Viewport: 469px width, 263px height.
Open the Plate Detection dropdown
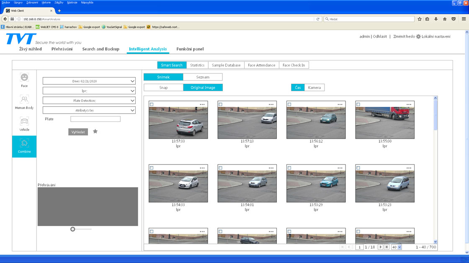[89, 101]
